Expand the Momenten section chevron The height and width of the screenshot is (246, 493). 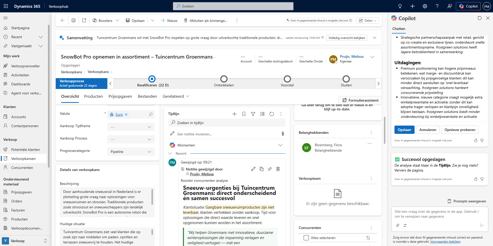point(280,145)
